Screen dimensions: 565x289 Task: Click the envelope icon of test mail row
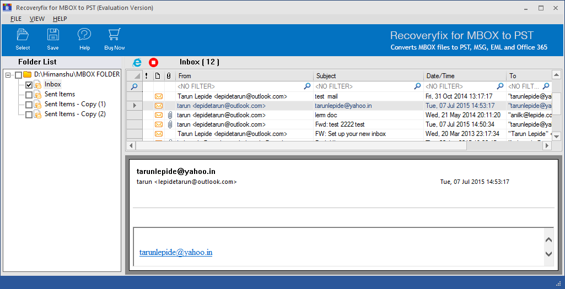point(159,96)
